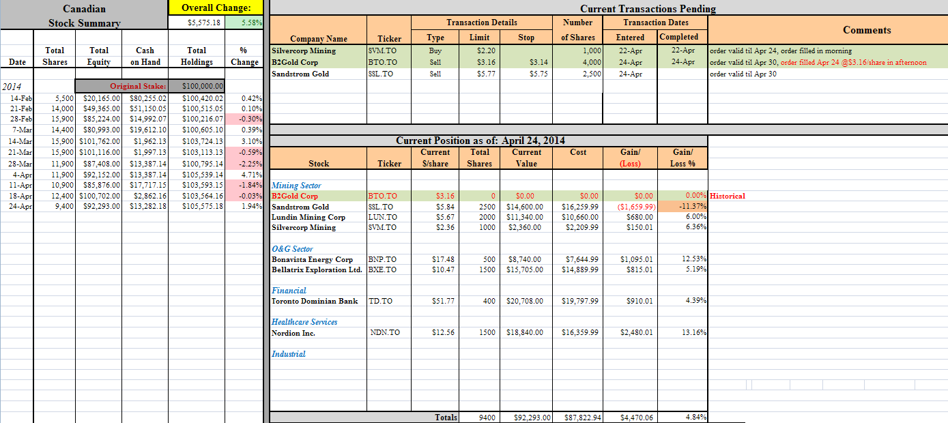The image size is (948, 423).
Task: Click the "Cash on Hand" column header
Action: pyautogui.click(x=145, y=56)
